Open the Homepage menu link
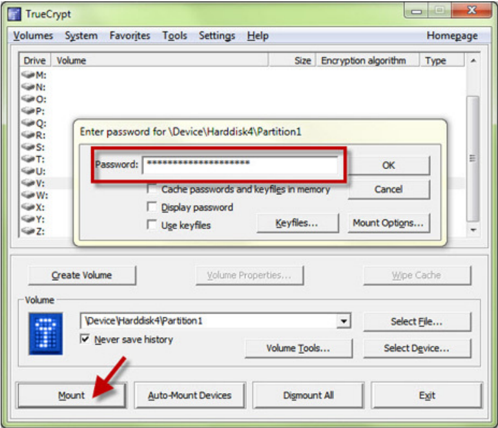498x428 pixels. 452,36
